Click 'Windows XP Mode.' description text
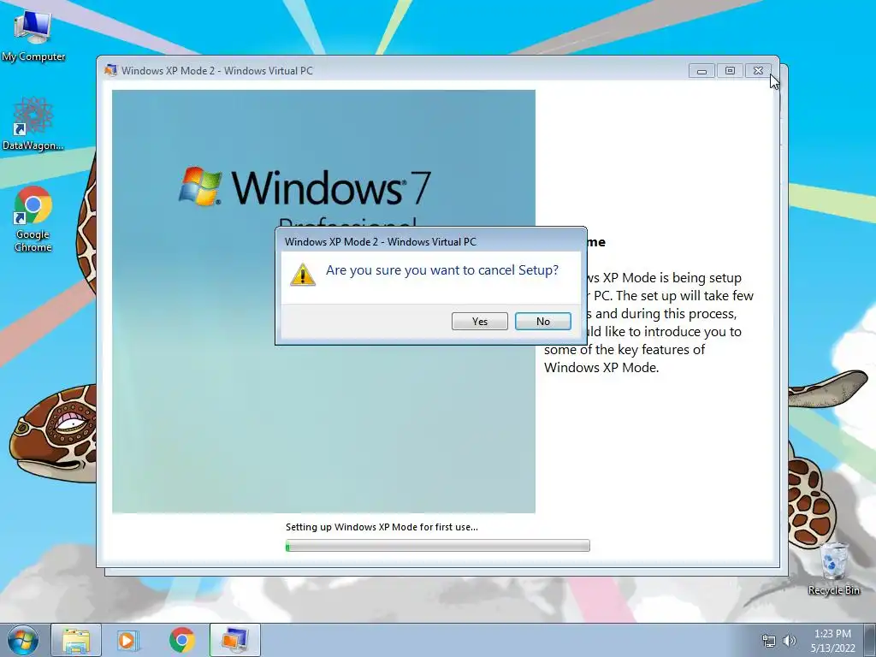 pyautogui.click(x=601, y=368)
